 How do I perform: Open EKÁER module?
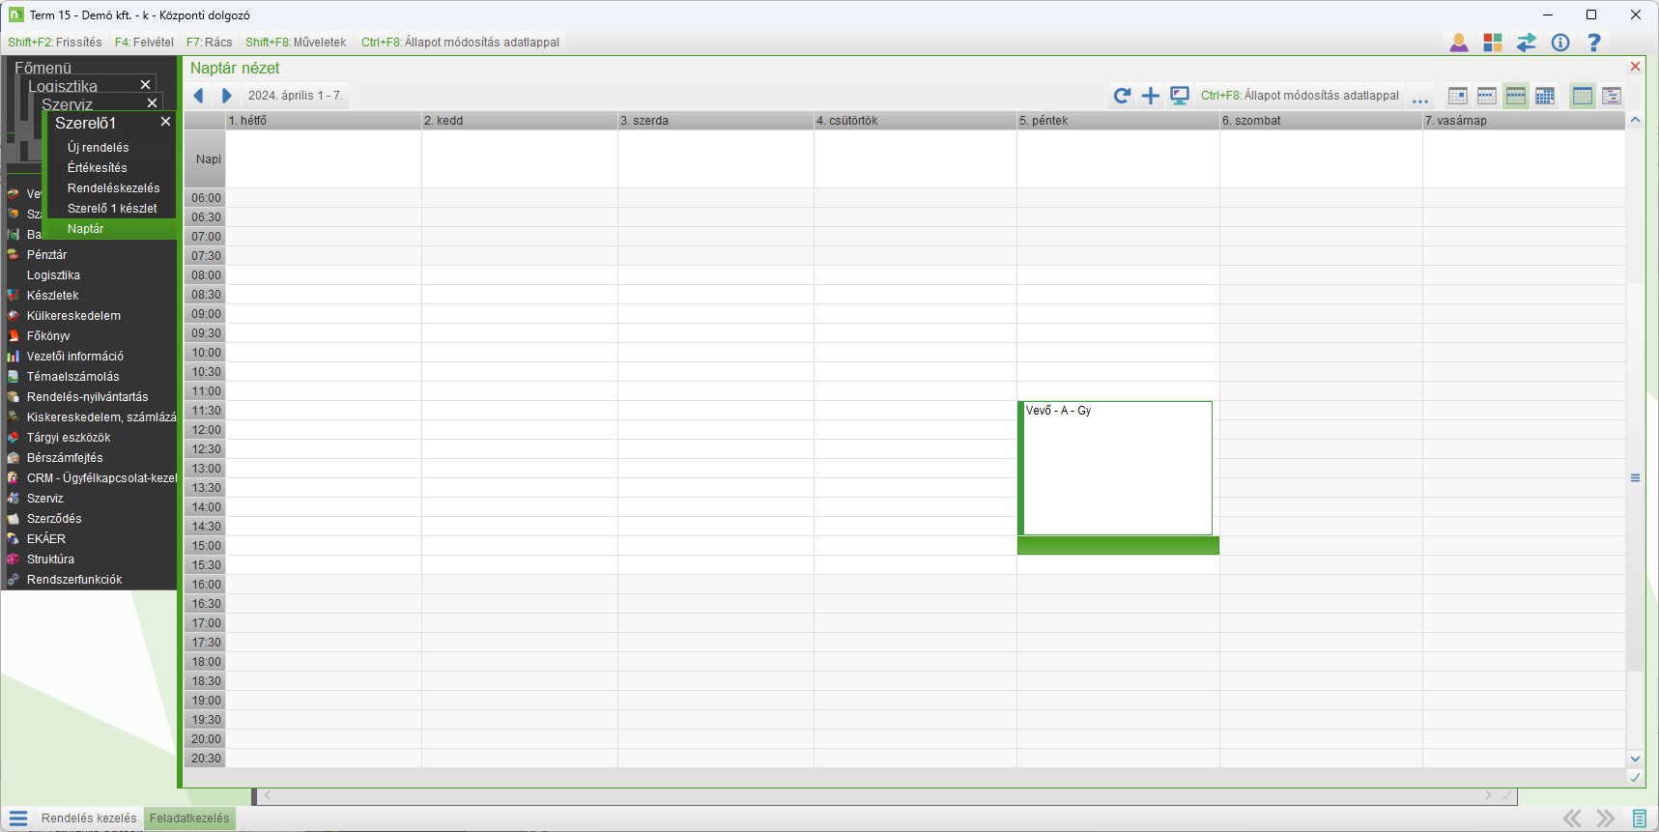coord(46,539)
